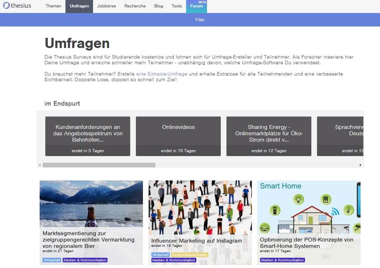Click Medien & Kommunikation tag on Bier survey
Image resolution: width=380 pixels, height=268 pixels.
pos(85,260)
